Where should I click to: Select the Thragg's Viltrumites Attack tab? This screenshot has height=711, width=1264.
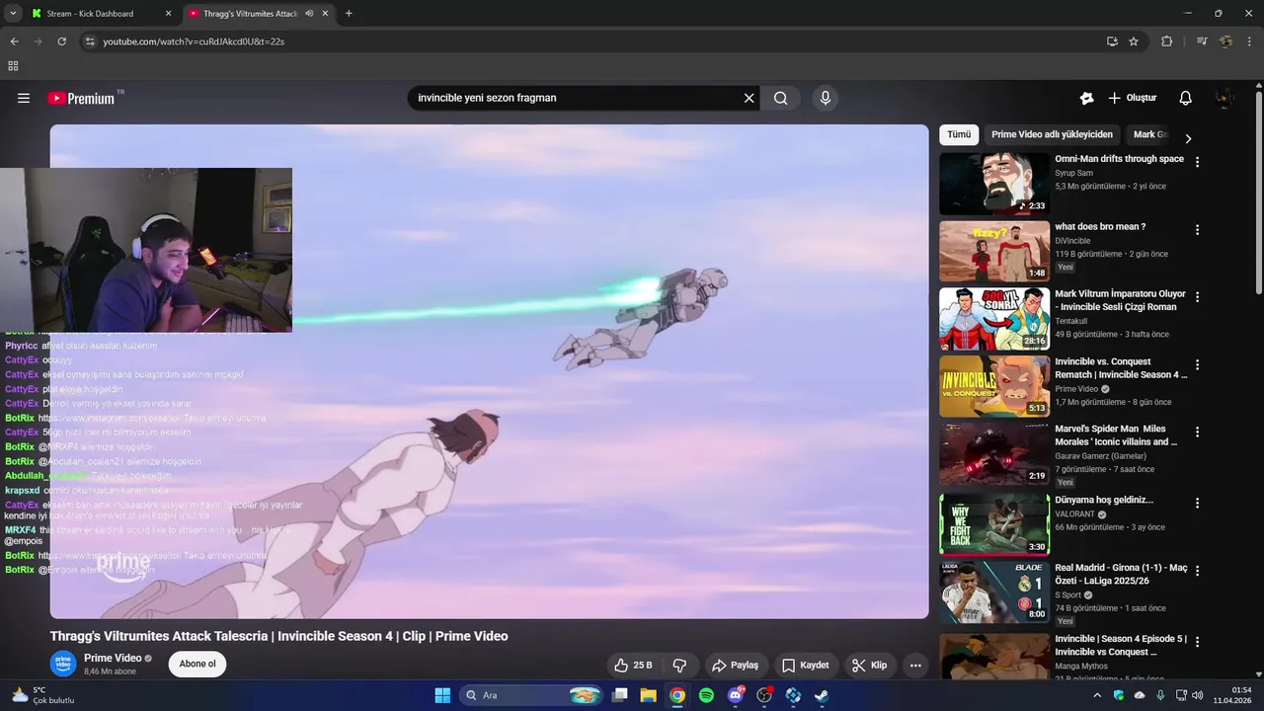[249, 14]
